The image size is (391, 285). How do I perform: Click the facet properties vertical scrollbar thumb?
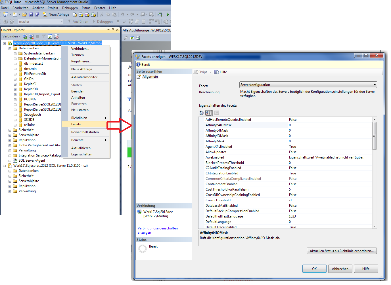click(375, 136)
